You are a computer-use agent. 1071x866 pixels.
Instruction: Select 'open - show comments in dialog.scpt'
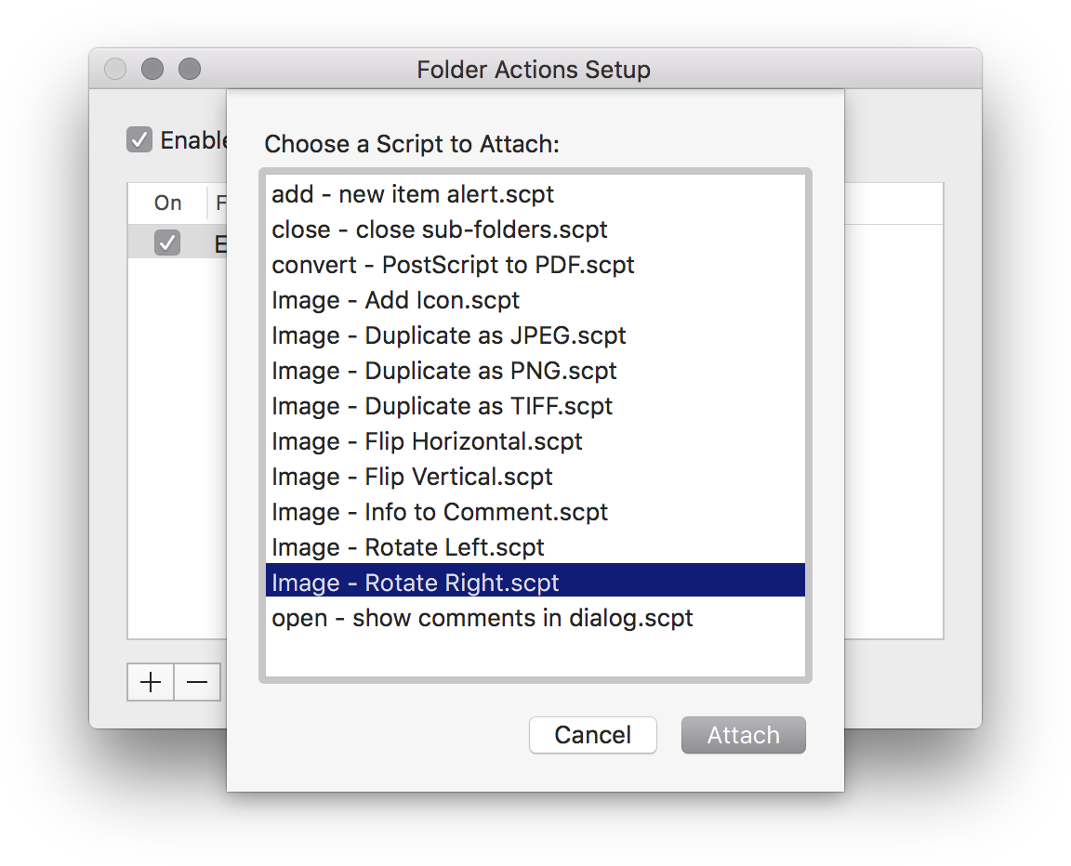(x=483, y=618)
